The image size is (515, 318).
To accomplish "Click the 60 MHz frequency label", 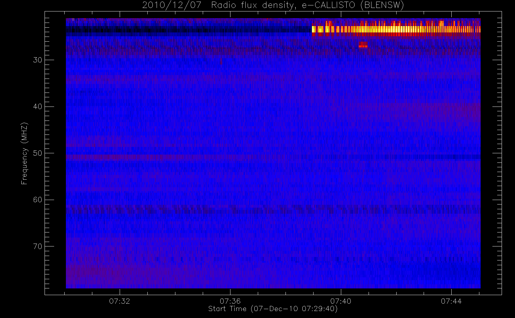I will click(38, 200).
